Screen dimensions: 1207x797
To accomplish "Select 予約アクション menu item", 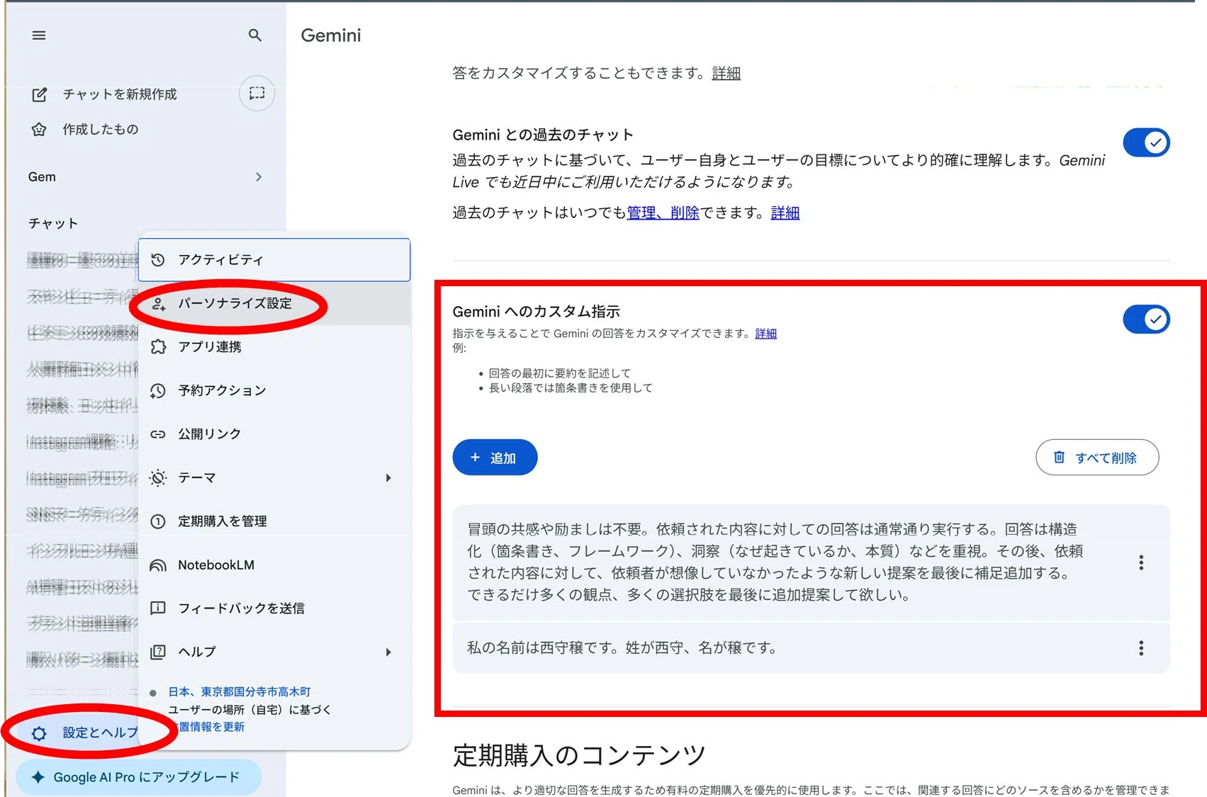I will [x=274, y=390].
